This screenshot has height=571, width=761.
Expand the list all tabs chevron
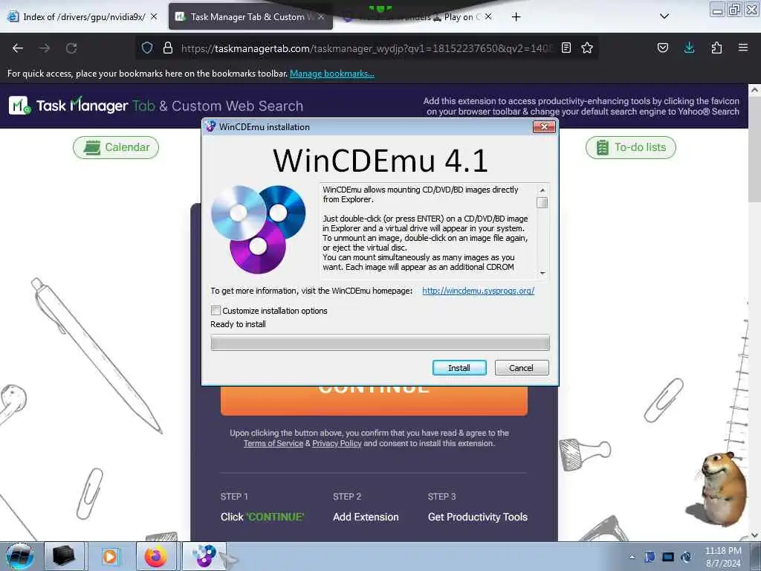point(664,16)
